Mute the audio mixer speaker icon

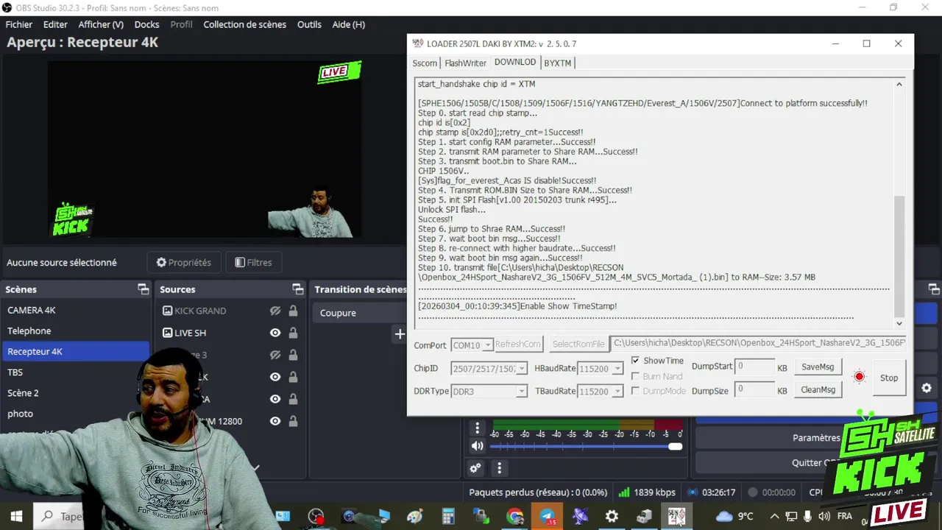[477, 446]
